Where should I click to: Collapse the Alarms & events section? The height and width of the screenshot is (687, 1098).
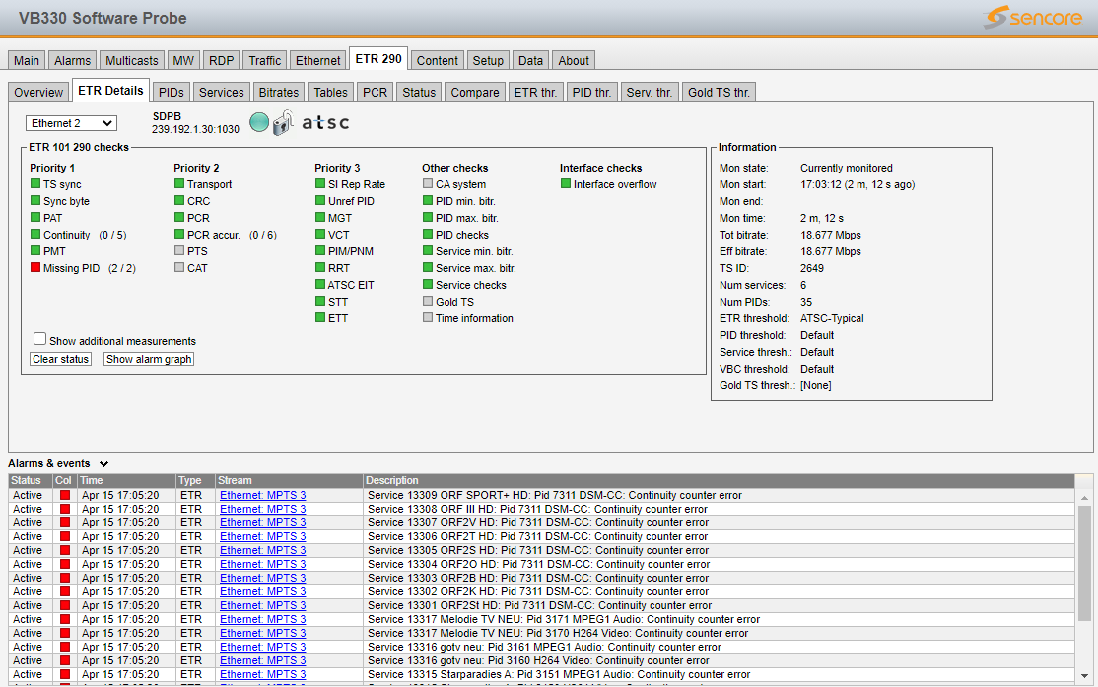[x=103, y=463]
